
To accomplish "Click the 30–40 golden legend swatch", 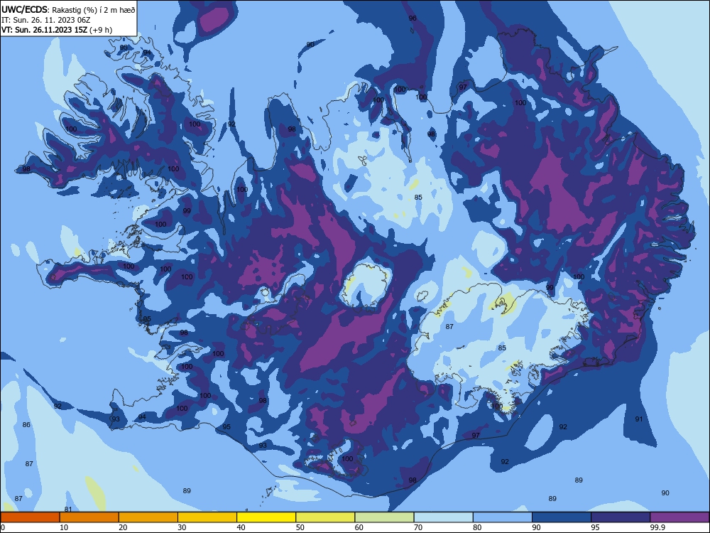I will click(x=207, y=517).
